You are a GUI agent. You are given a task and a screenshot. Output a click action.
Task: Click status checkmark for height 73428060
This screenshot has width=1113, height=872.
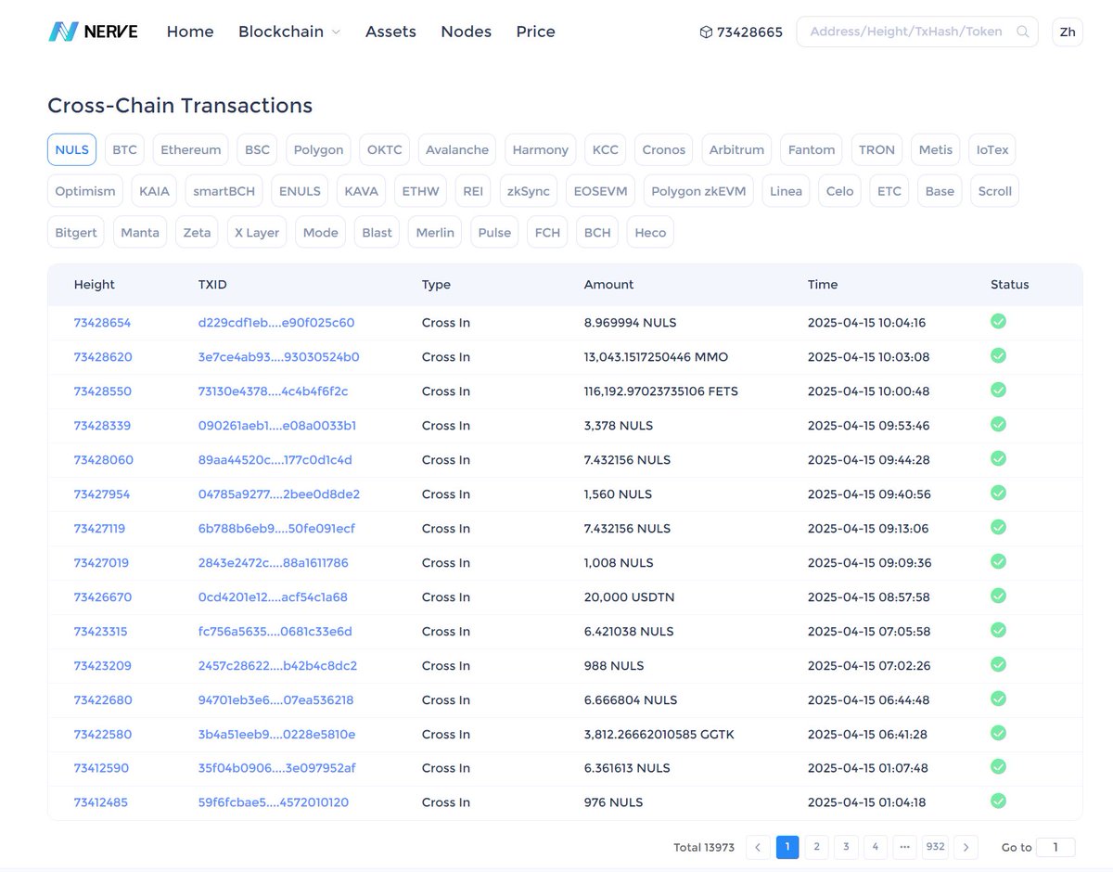point(998,459)
